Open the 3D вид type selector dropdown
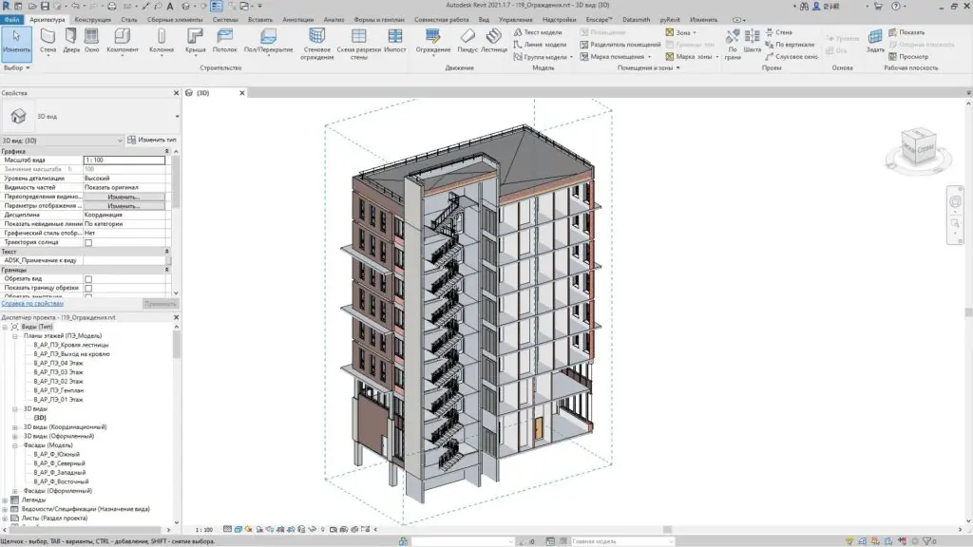The height and width of the screenshot is (547, 973). [x=176, y=116]
